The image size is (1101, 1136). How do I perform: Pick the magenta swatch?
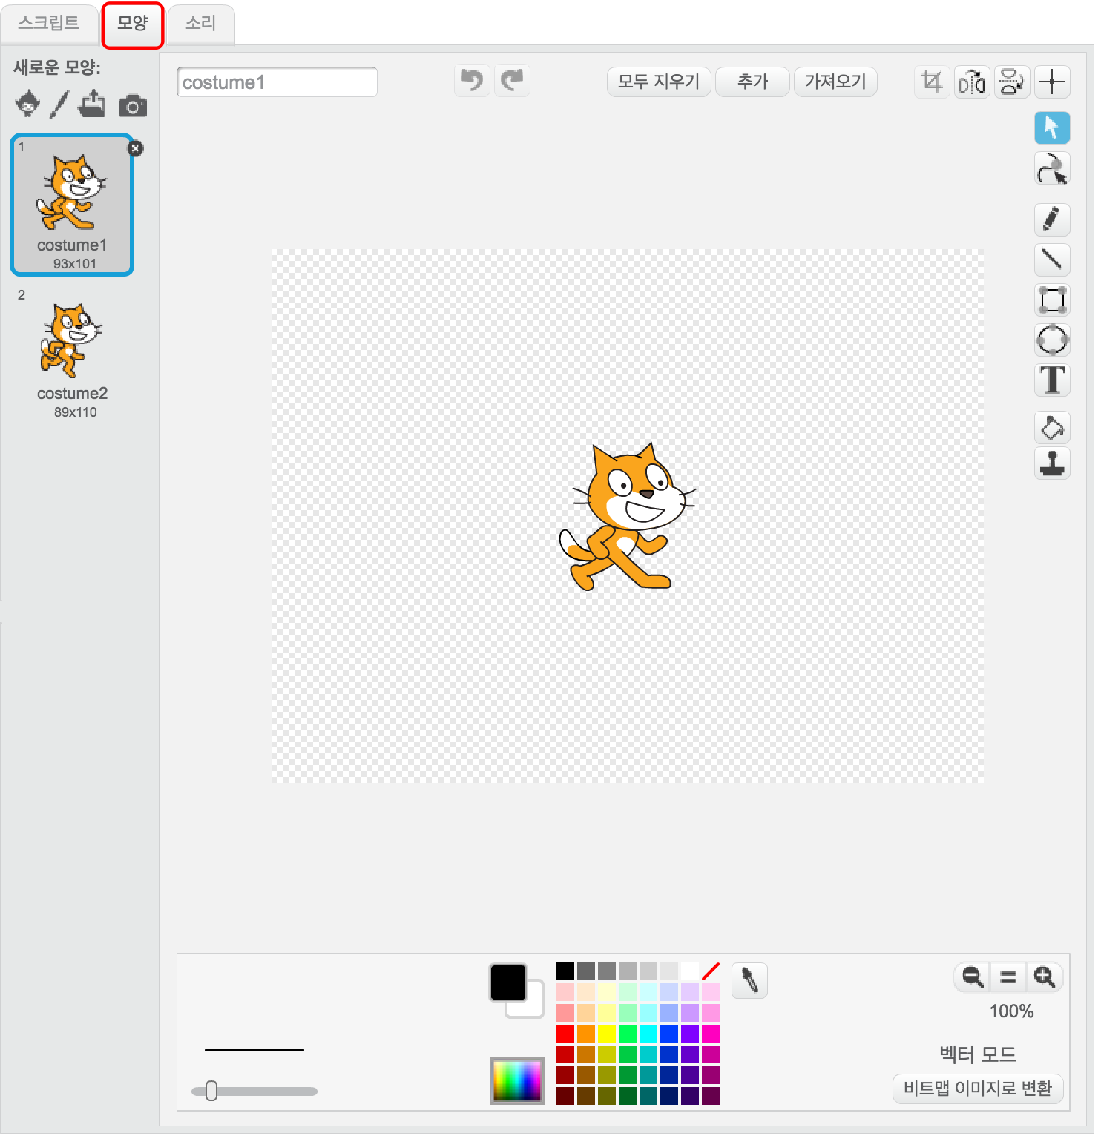click(x=711, y=1033)
